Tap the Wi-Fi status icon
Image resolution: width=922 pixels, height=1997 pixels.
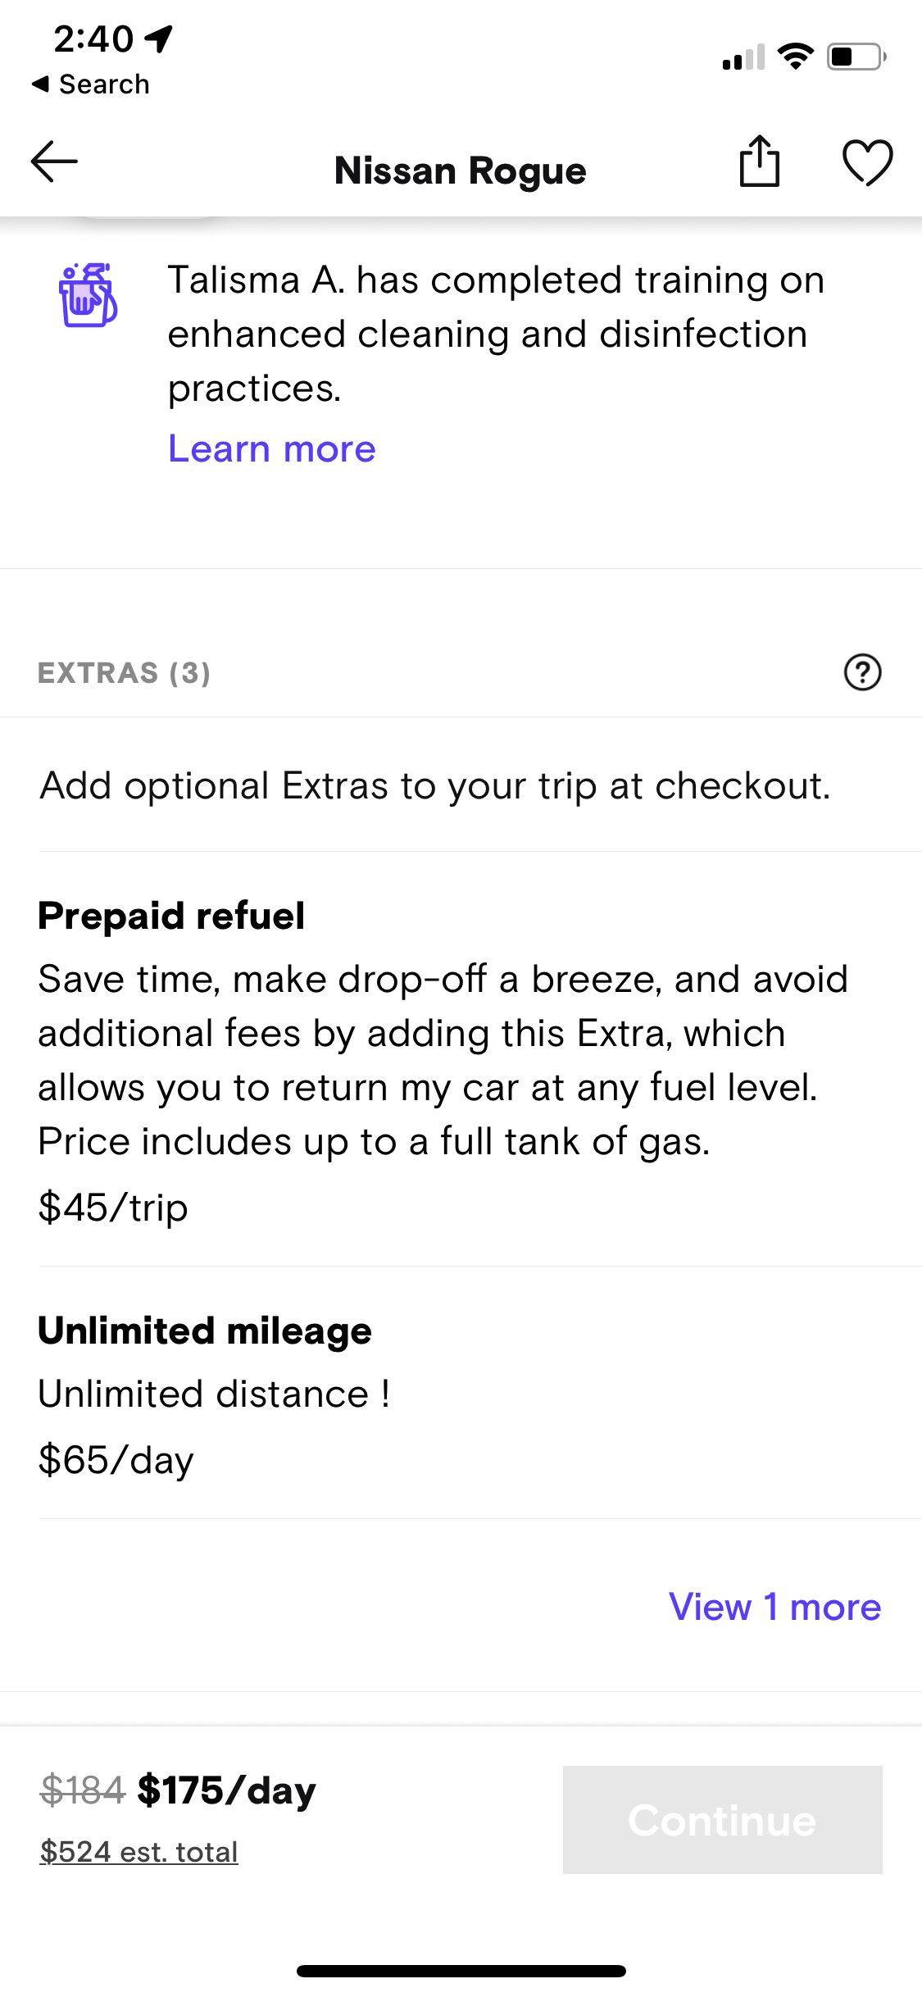click(795, 57)
